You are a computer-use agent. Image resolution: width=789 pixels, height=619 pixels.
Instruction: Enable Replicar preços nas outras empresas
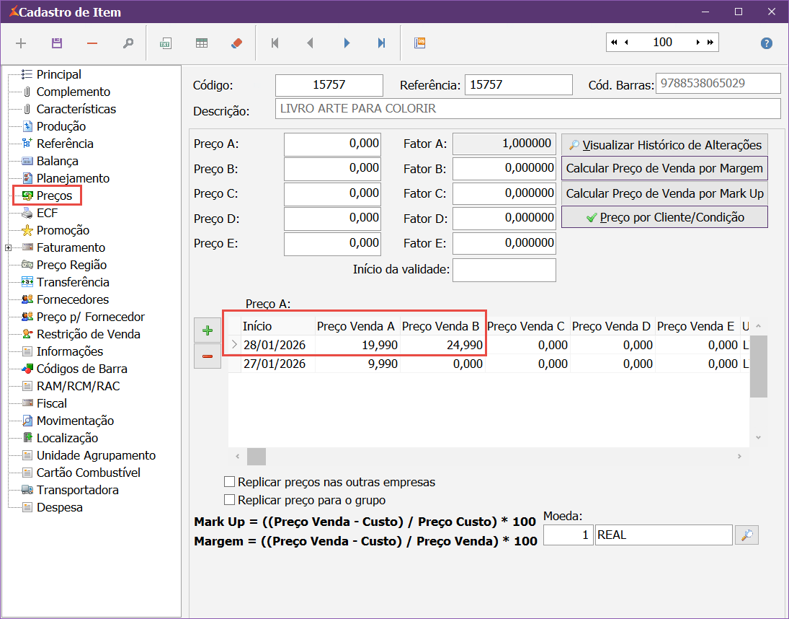click(230, 482)
